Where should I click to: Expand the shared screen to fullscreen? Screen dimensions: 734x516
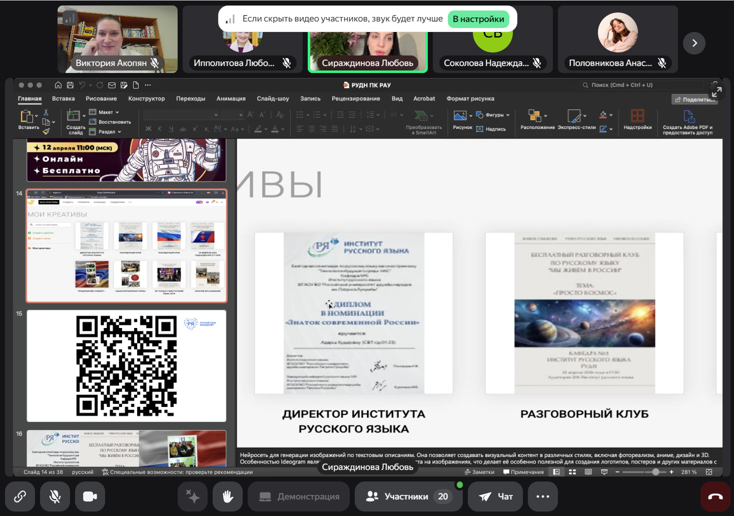[x=716, y=92]
